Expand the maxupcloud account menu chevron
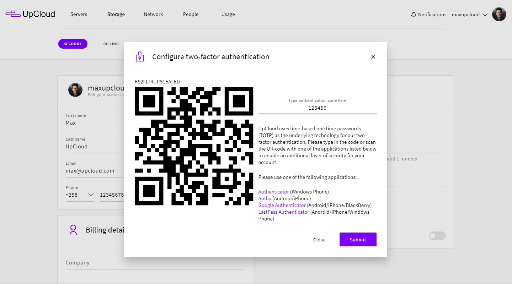Screen dimensions: 512x284 click(485, 15)
